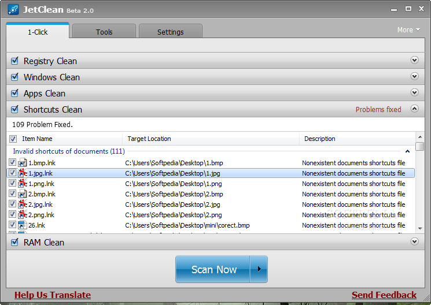This screenshot has width=431, height=305.
Task: Click the JetClean rocket logo icon
Action: (13, 10)
